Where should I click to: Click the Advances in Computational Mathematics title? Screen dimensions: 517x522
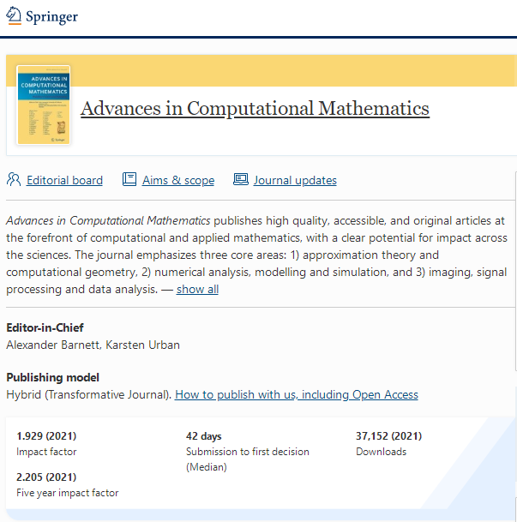pos(255,109)
